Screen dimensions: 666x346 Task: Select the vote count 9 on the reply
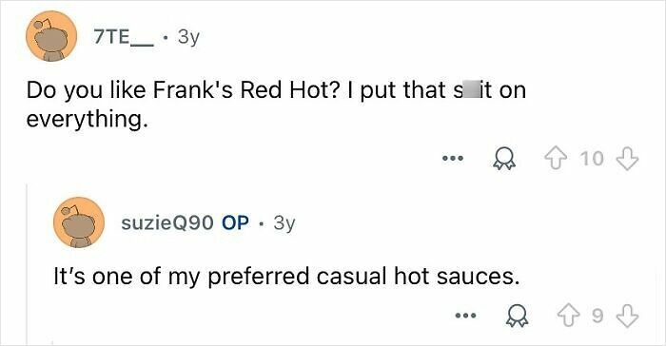(x=597, y=317)
